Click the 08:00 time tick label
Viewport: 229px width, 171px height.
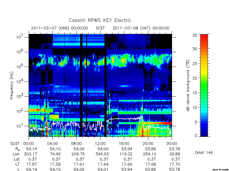click(76, 144)
